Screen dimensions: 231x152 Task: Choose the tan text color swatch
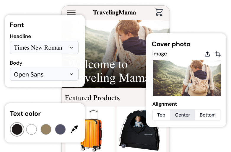(46, 129)
